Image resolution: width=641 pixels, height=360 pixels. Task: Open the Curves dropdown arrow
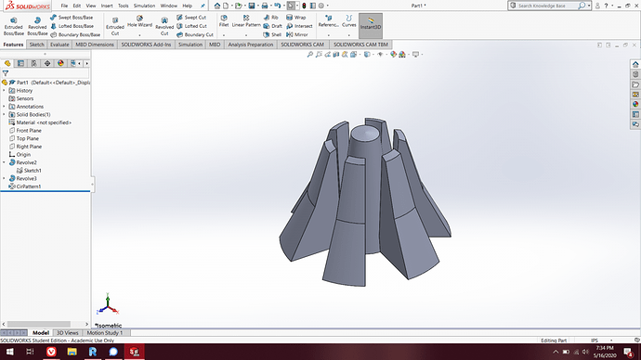coord(348,35)
